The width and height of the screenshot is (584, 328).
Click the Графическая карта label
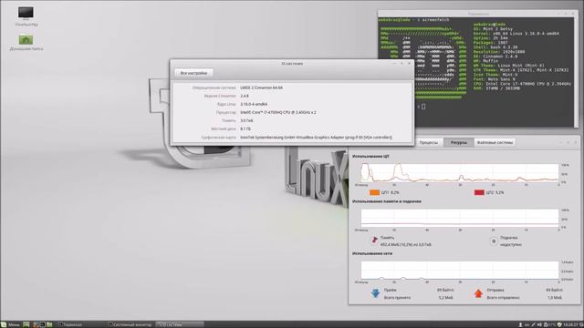219,138
